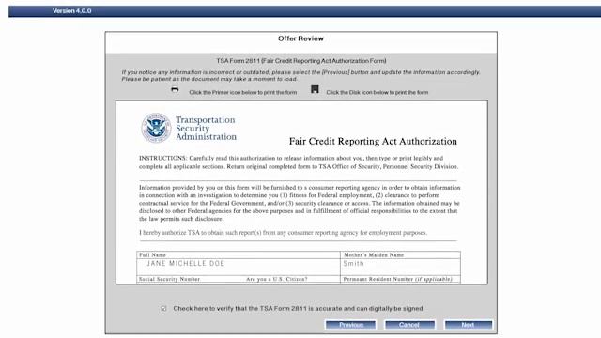
Task: Click the 'If you notice any information' notice
Action: (300, 75)
